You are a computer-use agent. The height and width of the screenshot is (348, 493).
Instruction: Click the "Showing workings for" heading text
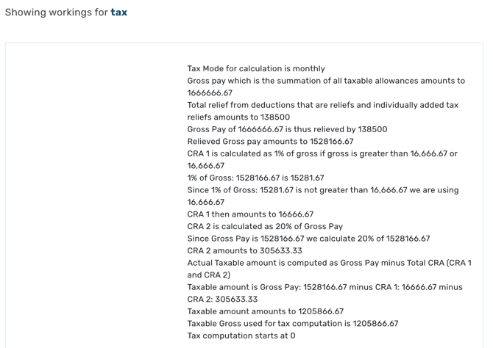pyautogui.click(x=56, y=12)
